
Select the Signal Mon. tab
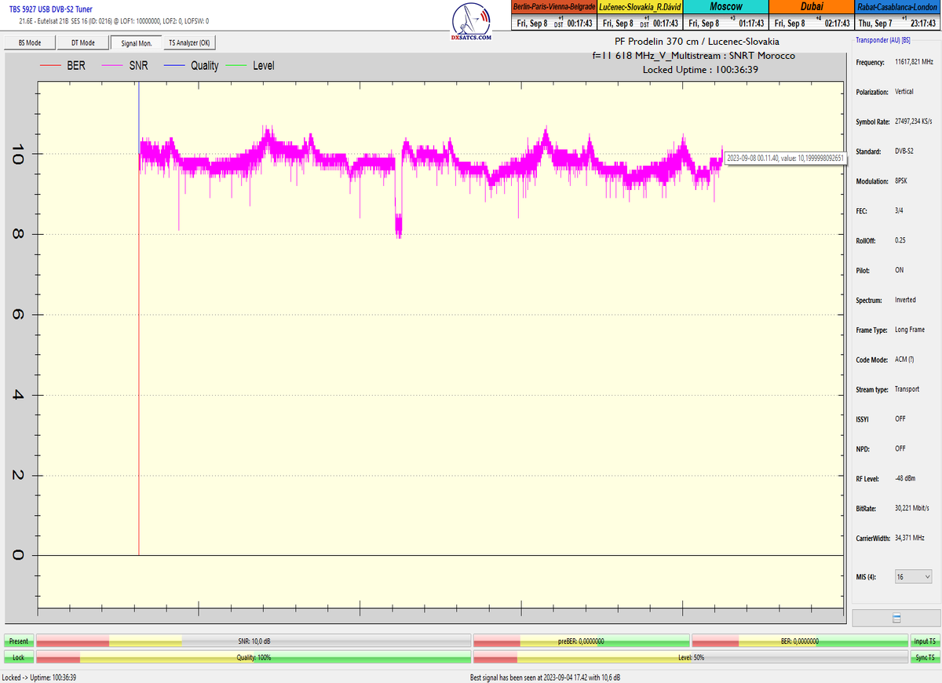137,43
